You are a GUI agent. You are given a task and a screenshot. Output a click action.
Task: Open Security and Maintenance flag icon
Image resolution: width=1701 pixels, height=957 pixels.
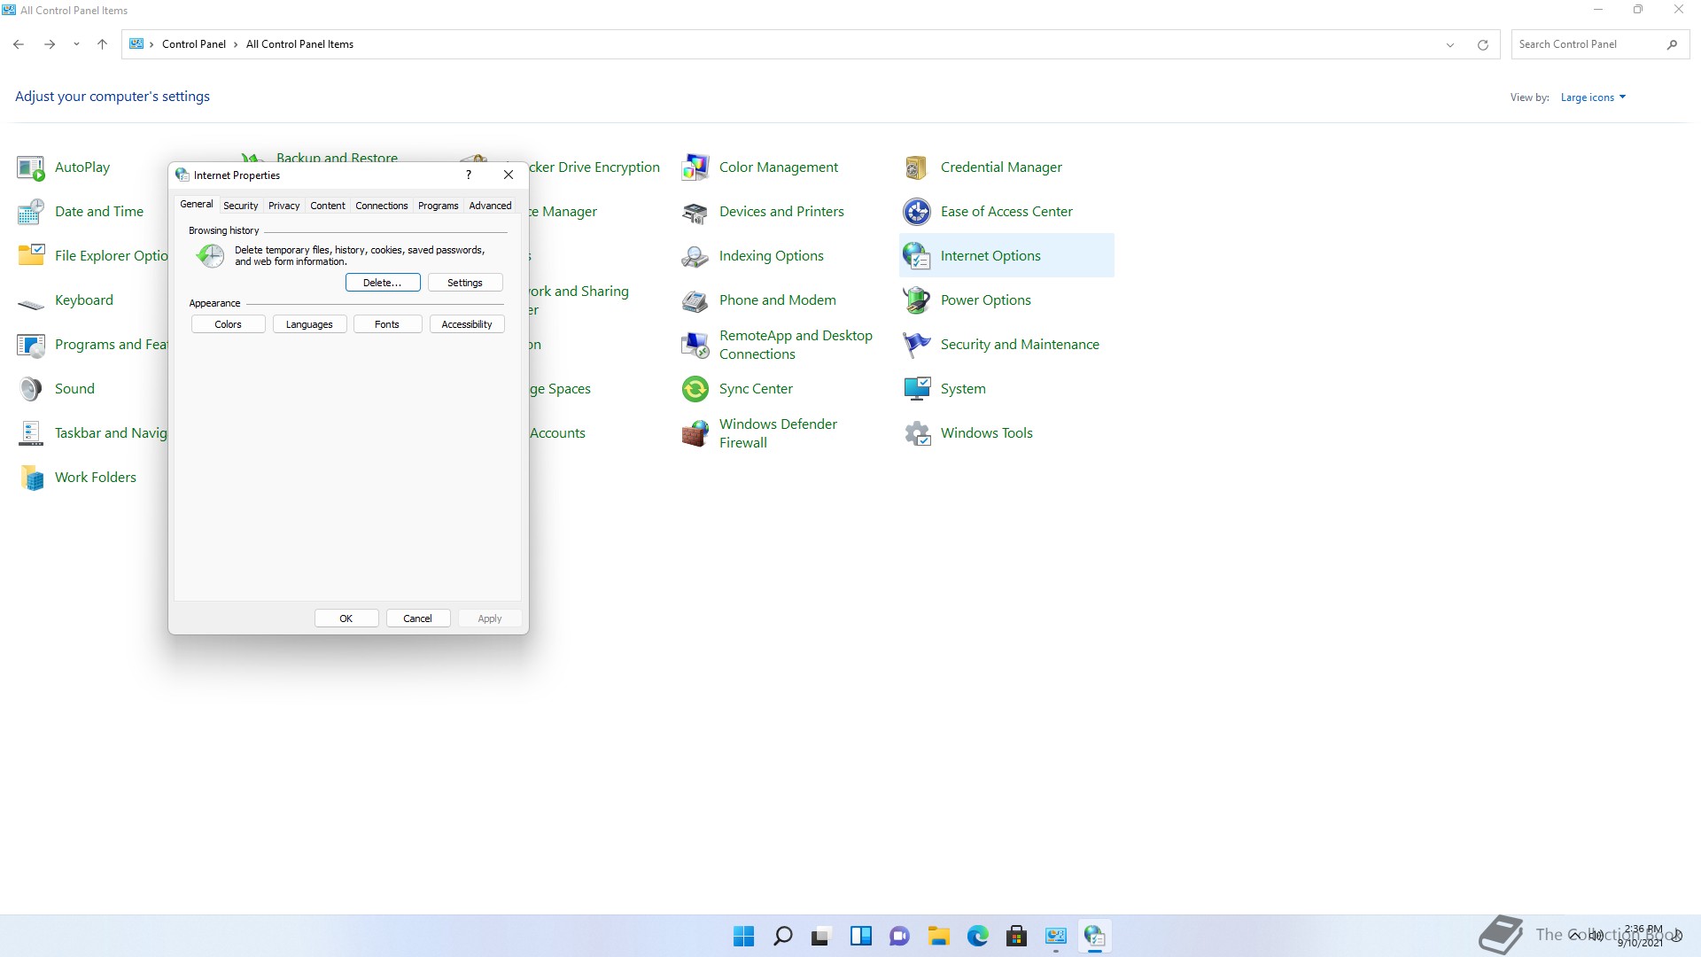916,345
